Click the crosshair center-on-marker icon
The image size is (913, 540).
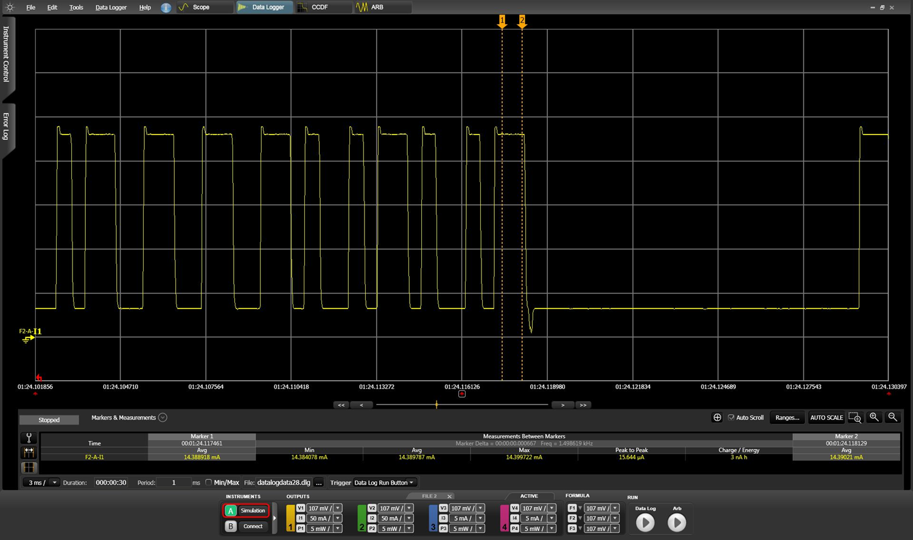click(717, 418)
